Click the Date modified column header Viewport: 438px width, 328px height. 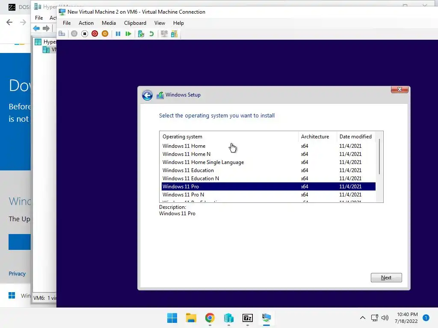[356, 137]
